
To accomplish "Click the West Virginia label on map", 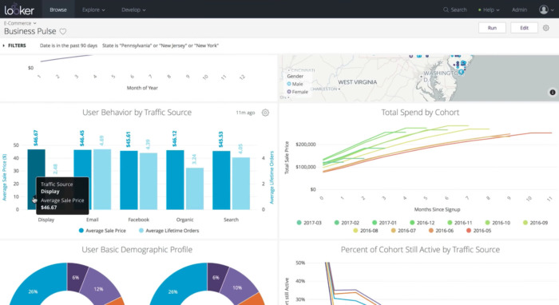I will (x=357, y=82).
